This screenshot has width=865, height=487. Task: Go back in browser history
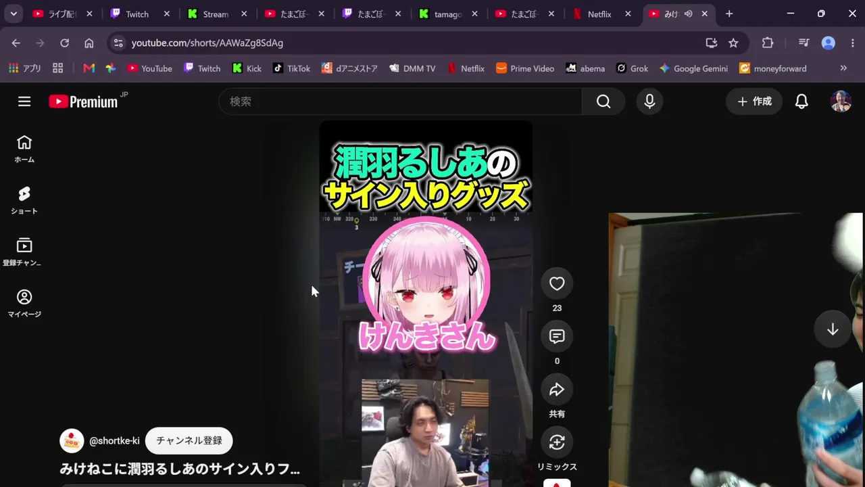pyautogui.click(x=16, y=43)
